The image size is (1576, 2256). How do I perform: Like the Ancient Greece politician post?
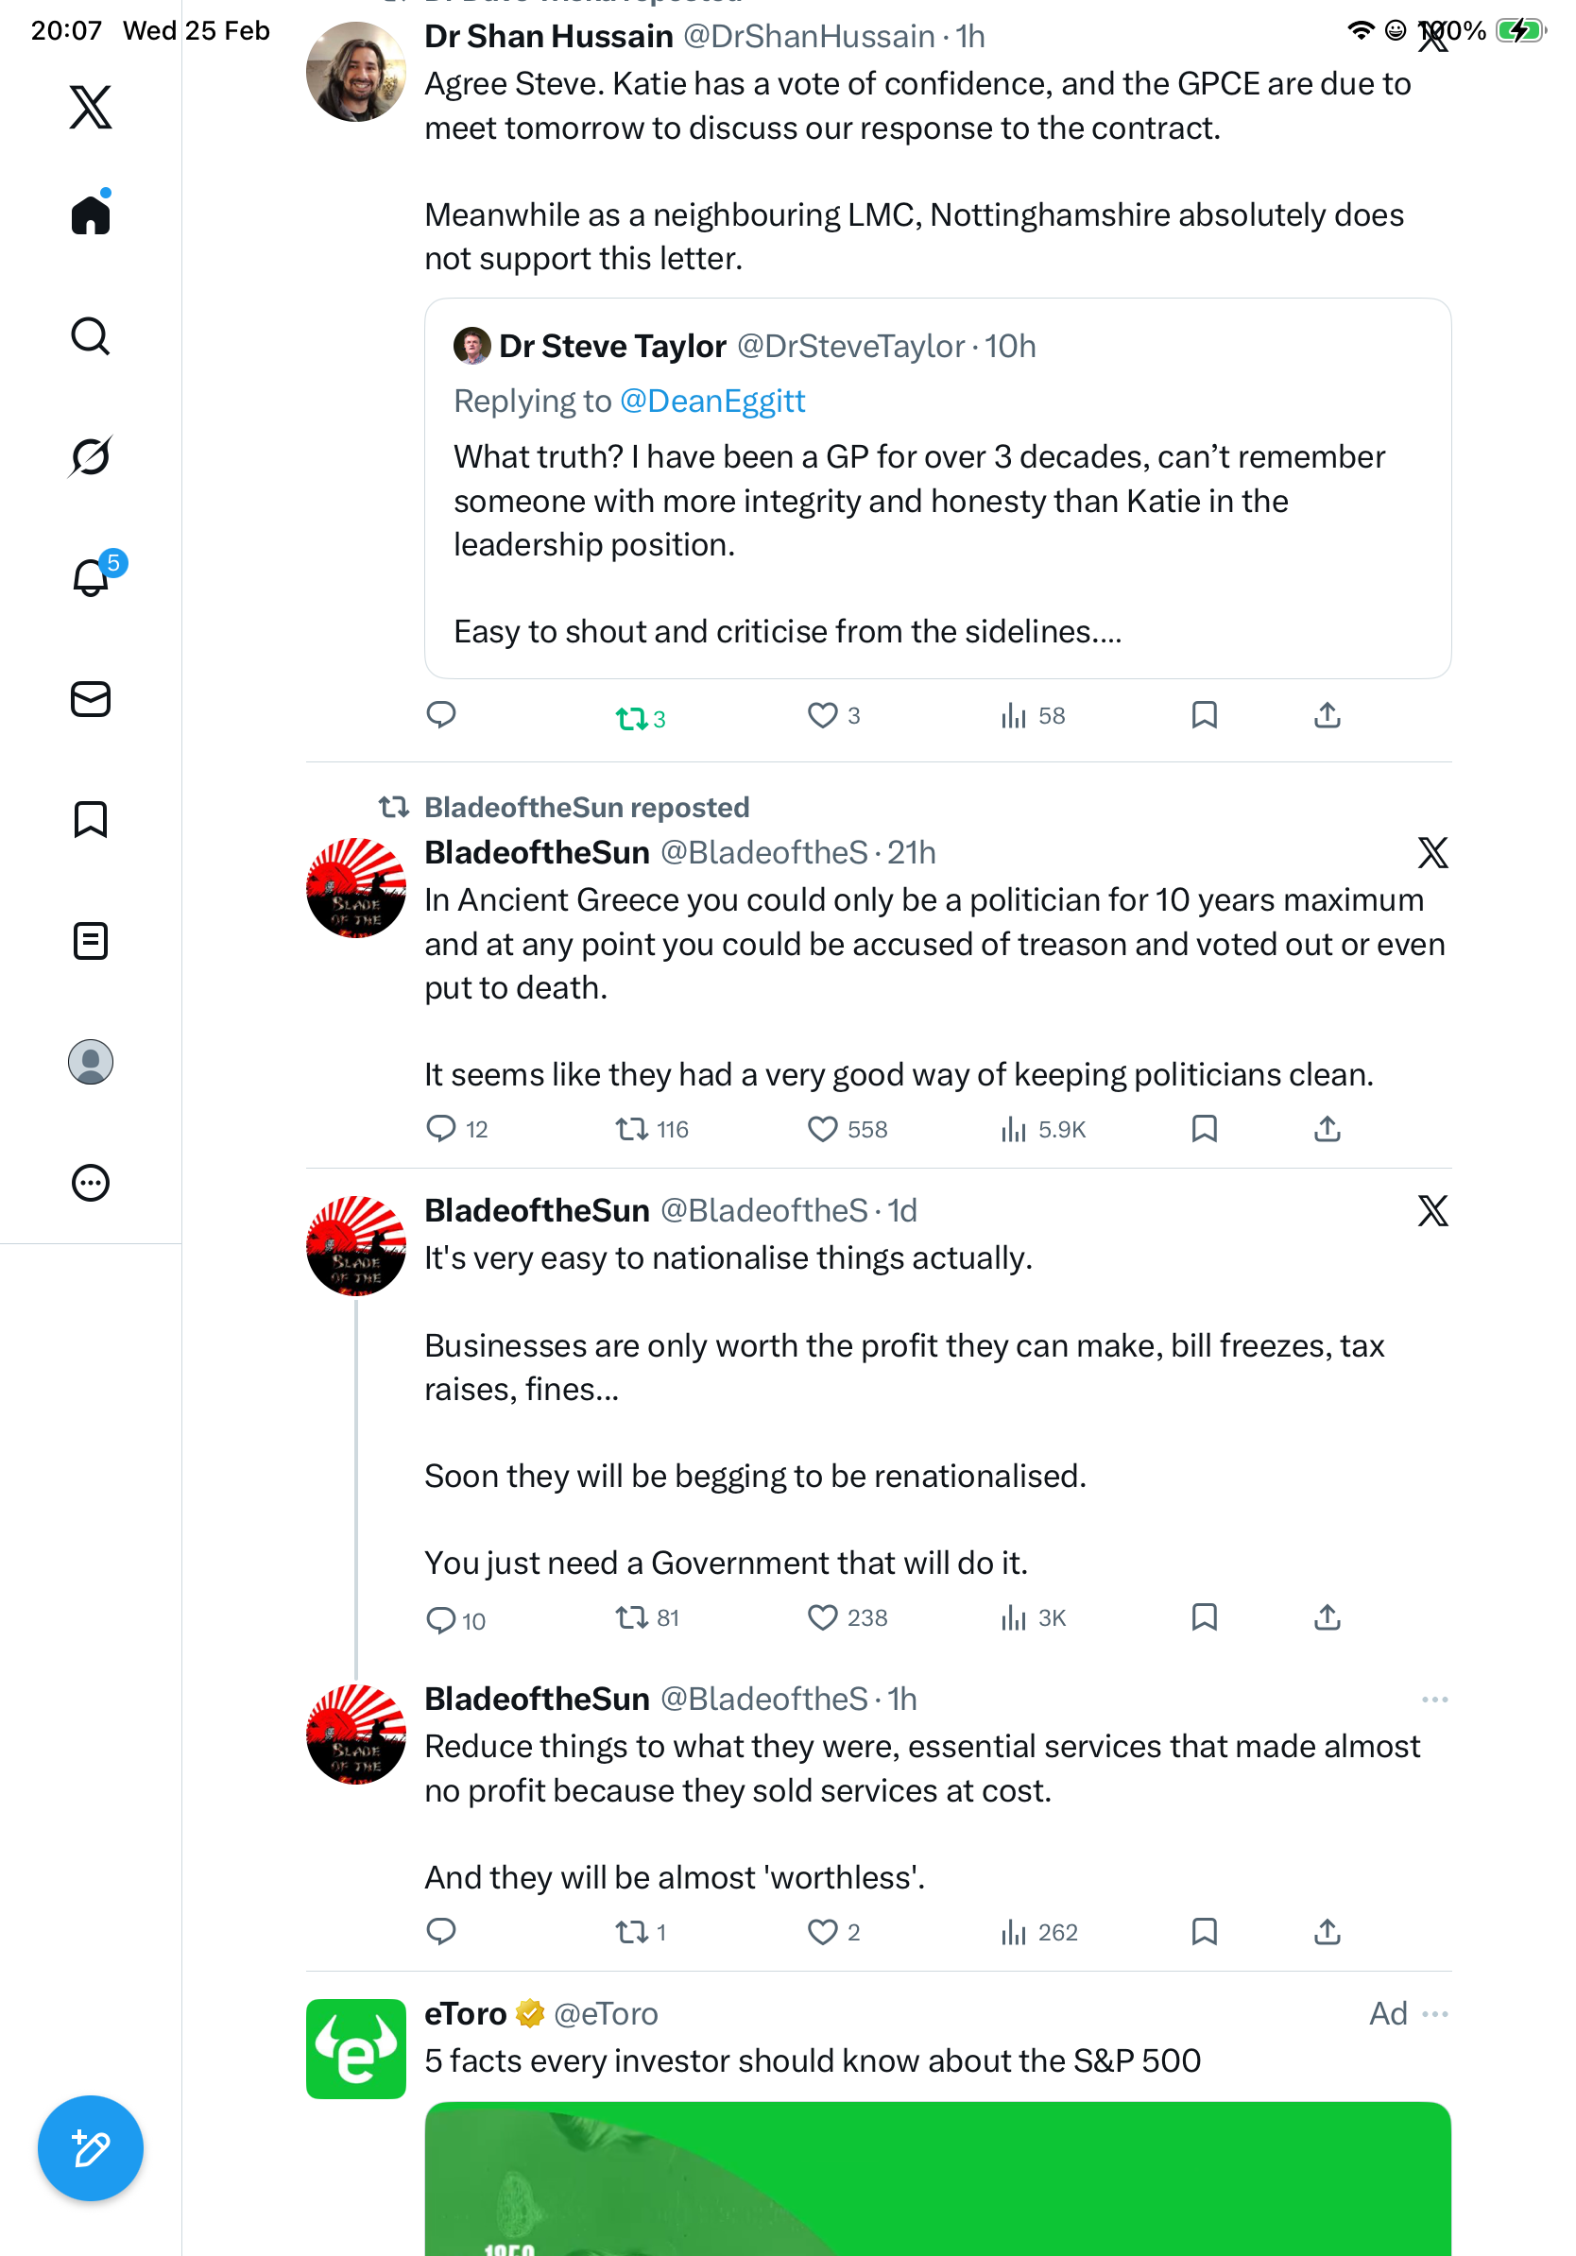point(821,1129)
